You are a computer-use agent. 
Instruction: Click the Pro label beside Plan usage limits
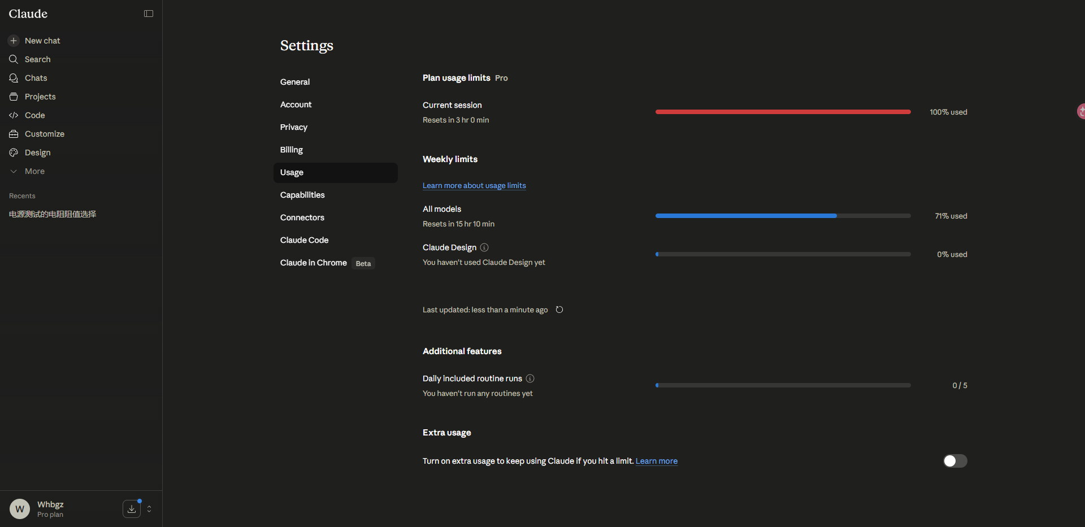click(x=501, y=78)
